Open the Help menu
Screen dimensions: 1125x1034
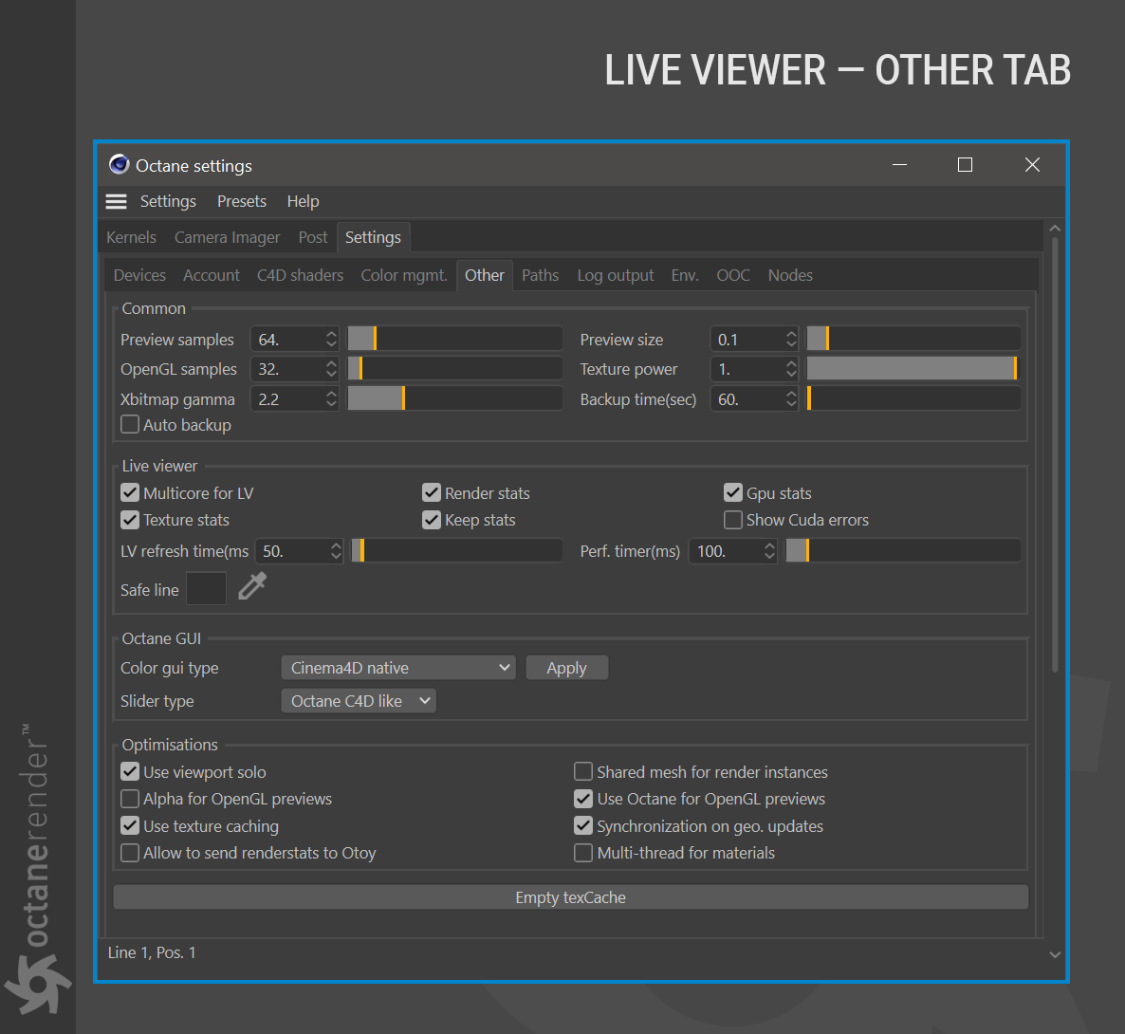[x=303, y=202]
